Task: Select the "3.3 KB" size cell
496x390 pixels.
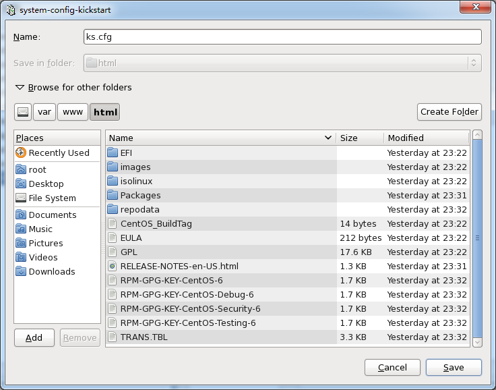Action: (x=353, y=337)
